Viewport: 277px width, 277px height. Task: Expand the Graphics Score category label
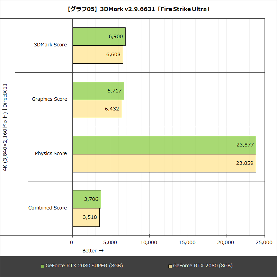[x=50, y=99]
